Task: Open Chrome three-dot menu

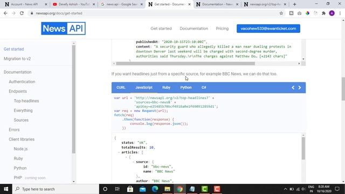Action: (340, 13)
